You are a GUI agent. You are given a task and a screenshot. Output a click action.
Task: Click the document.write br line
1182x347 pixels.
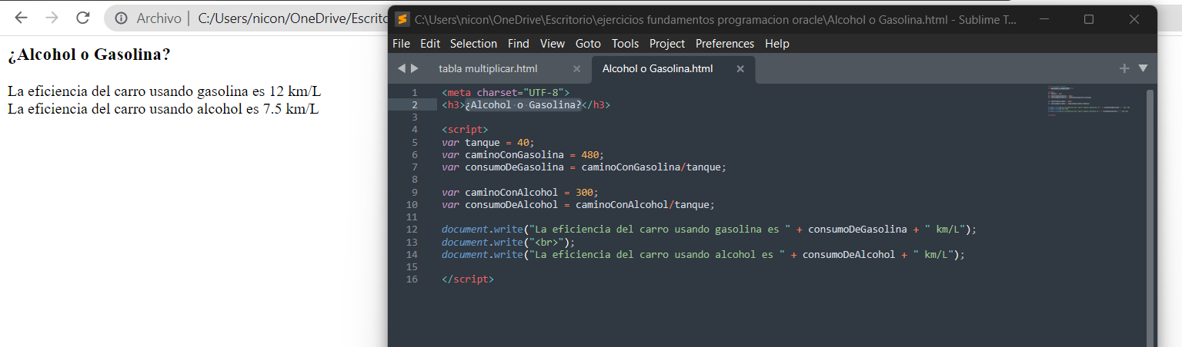click(x=509, y=242)
